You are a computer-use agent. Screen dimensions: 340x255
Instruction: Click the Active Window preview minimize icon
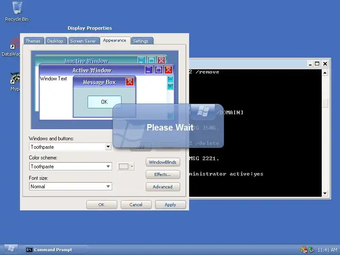tap(149, 70)
